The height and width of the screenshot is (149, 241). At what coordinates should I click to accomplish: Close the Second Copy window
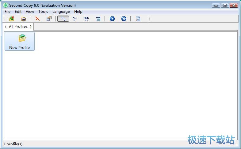[234, 5]
